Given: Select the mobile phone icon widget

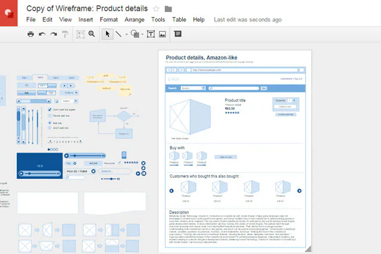Looking at the screenshot, I should pos(124,155).
